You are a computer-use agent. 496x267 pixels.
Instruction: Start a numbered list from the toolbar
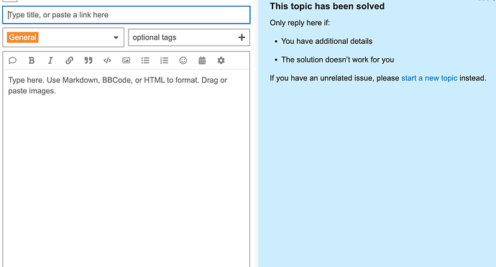(164, 60)
